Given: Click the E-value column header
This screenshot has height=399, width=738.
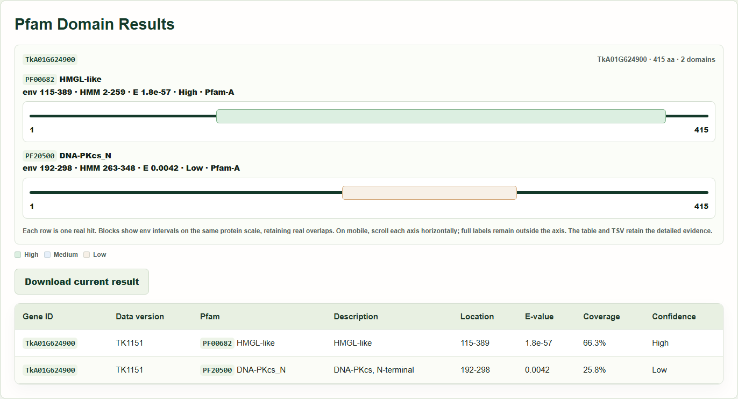Looking at the screenshot, I should (539, 317).
